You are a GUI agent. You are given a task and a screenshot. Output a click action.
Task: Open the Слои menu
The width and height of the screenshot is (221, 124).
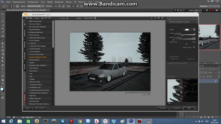tap(43, 2)
